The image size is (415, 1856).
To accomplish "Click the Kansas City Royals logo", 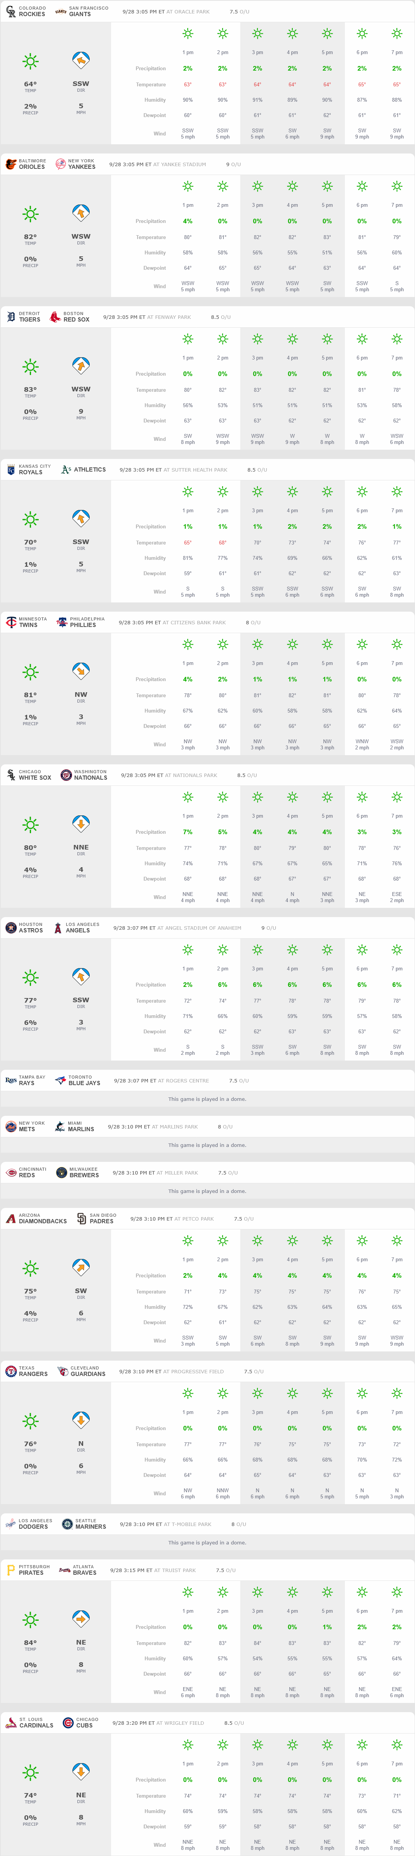I will click(x=11, y=470).
